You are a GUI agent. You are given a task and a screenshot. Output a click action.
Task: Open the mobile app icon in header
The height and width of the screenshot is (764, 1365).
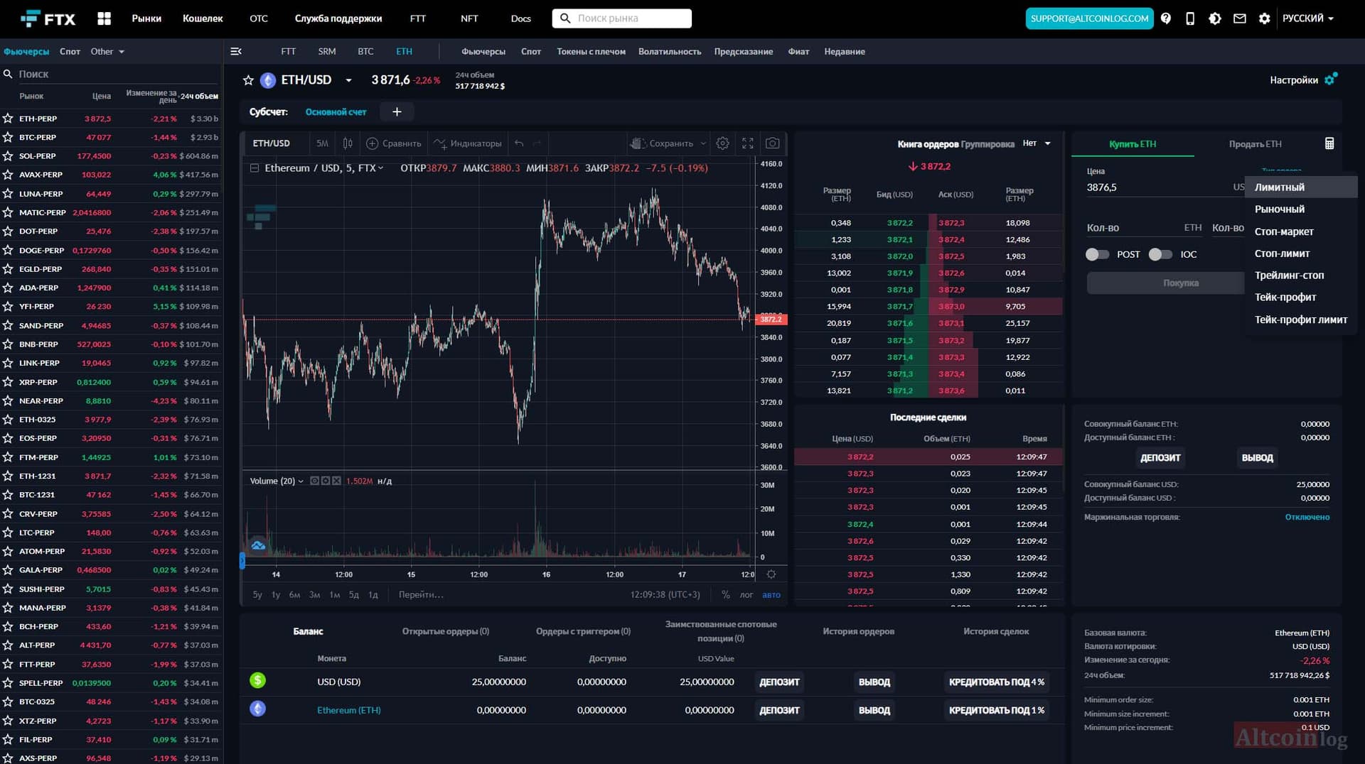tap(1190, 18)
